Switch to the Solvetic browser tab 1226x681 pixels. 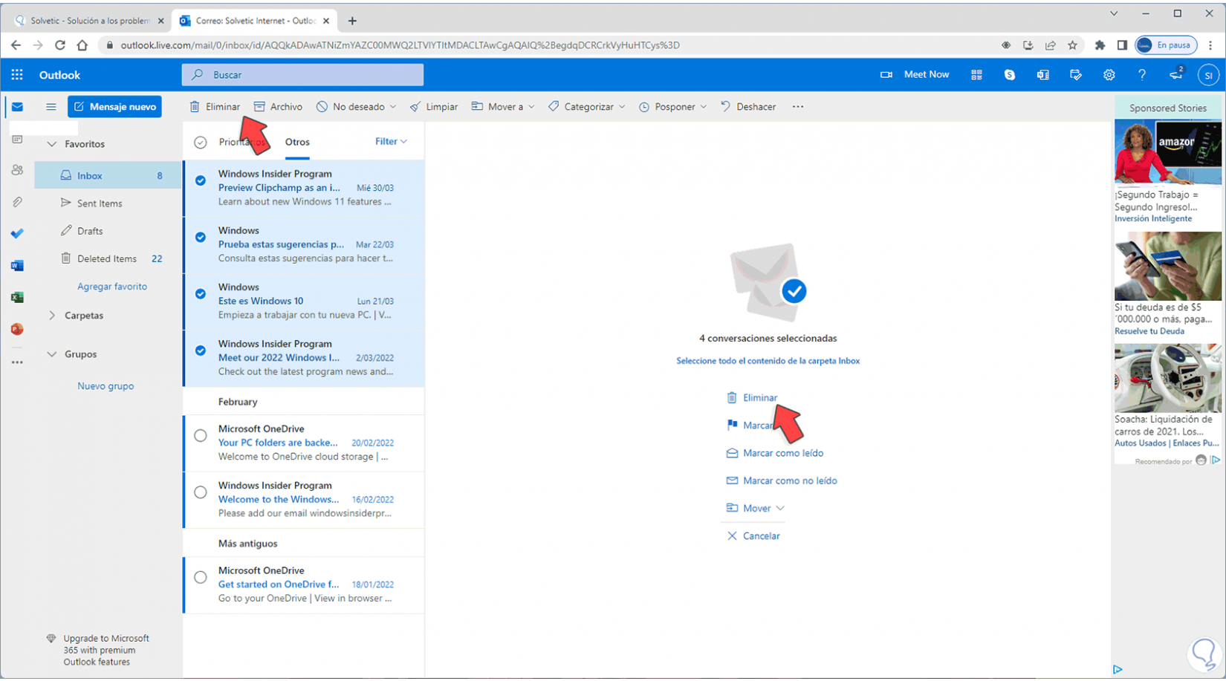tap(90, 21)
